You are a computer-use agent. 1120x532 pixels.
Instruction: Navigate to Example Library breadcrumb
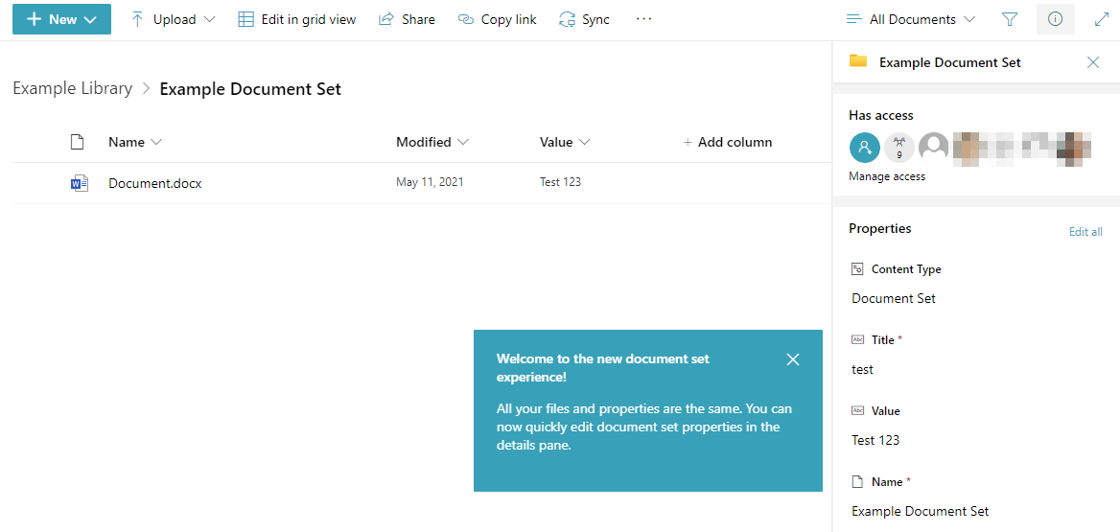(73, 88)
